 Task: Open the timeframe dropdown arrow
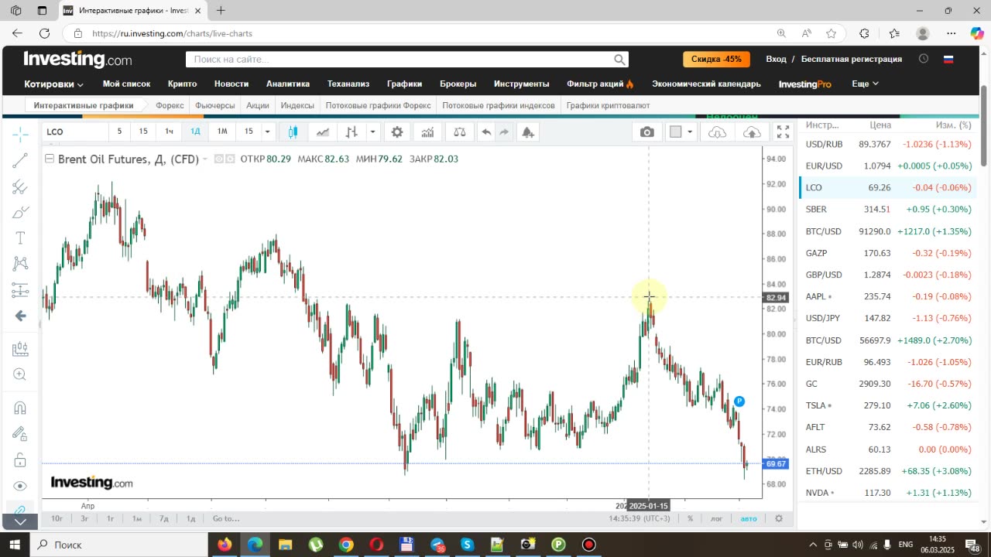click(267, 132)
